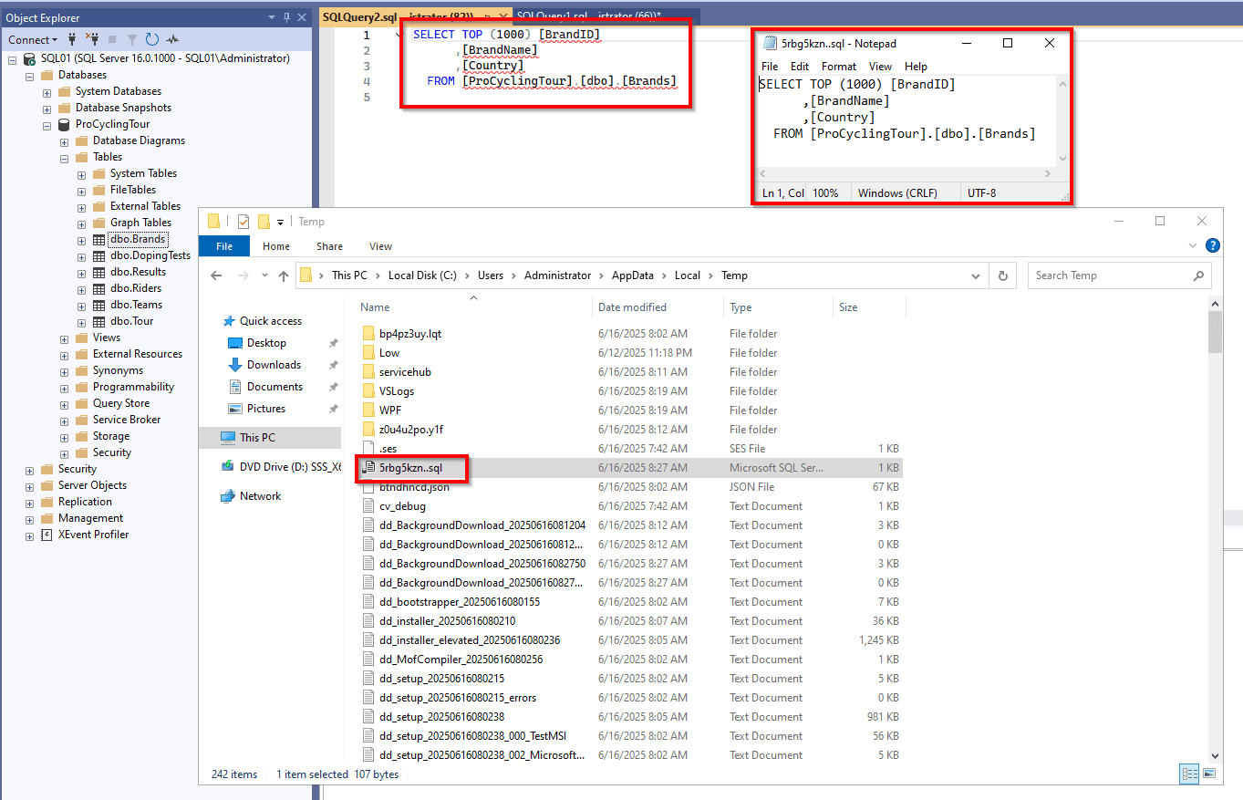Click Disconnect plug icon in Object Explorer

92,39
